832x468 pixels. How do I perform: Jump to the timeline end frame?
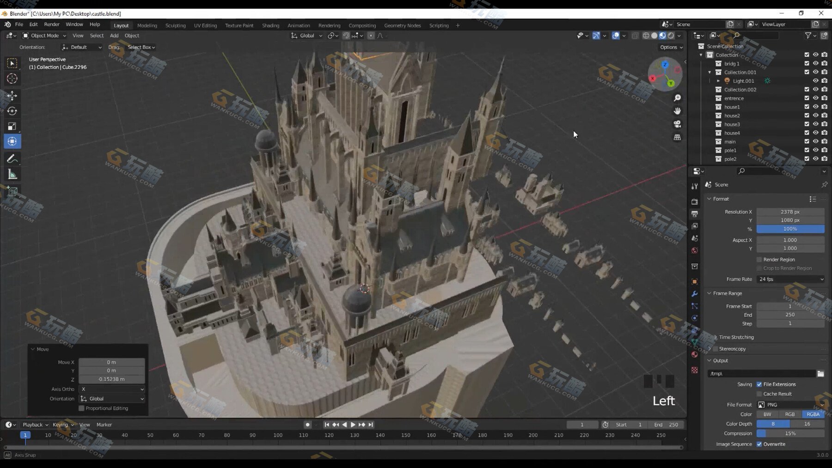coord(371,425)
